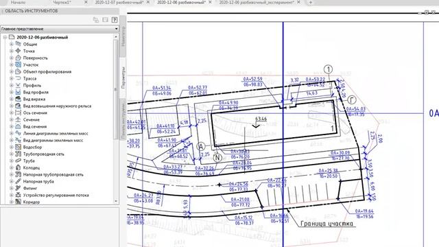Switch to 2020-12-06 разбивочный_эксперимент* tab
The width and height of the screenshot is (439, 247).
pos(257,2)
